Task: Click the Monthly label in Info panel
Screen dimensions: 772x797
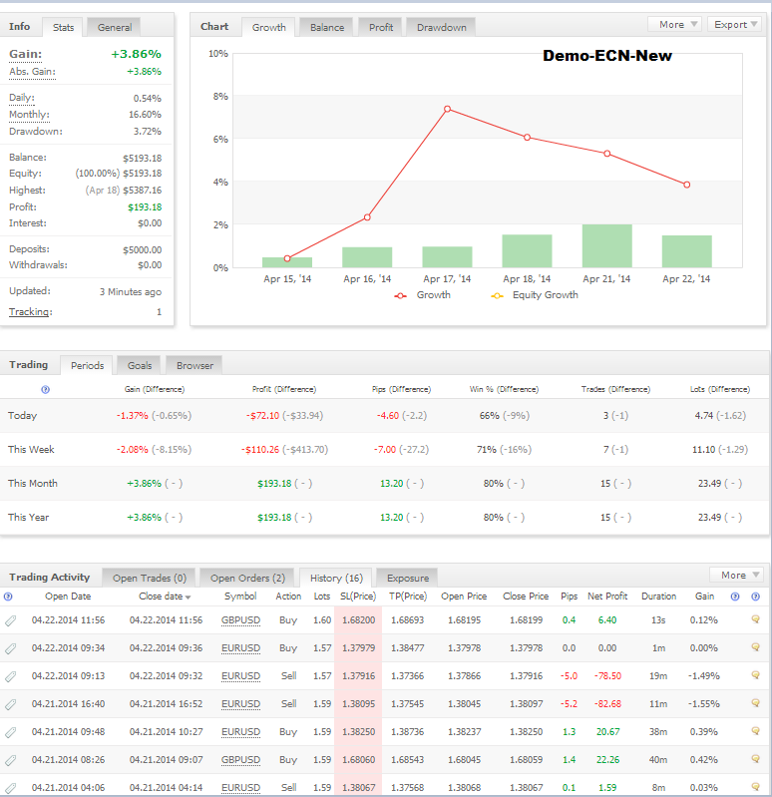Action: (29, 115)
